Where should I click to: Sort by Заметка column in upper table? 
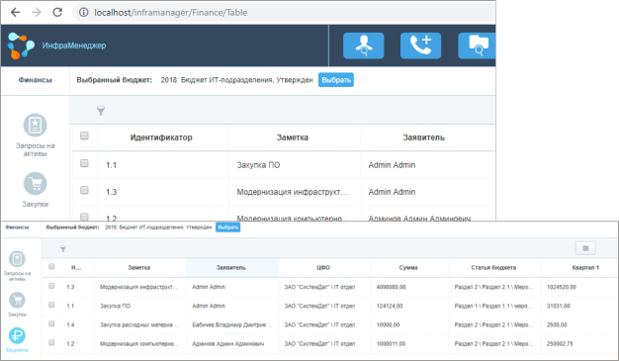tap(292, 137)
